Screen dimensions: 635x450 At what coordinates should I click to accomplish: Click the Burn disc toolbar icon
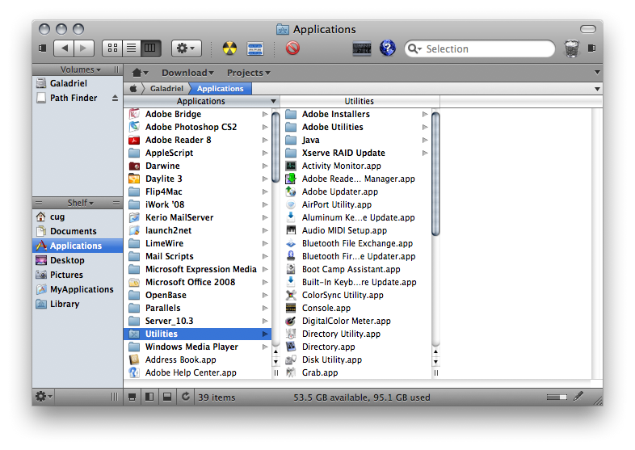[230, 48]
